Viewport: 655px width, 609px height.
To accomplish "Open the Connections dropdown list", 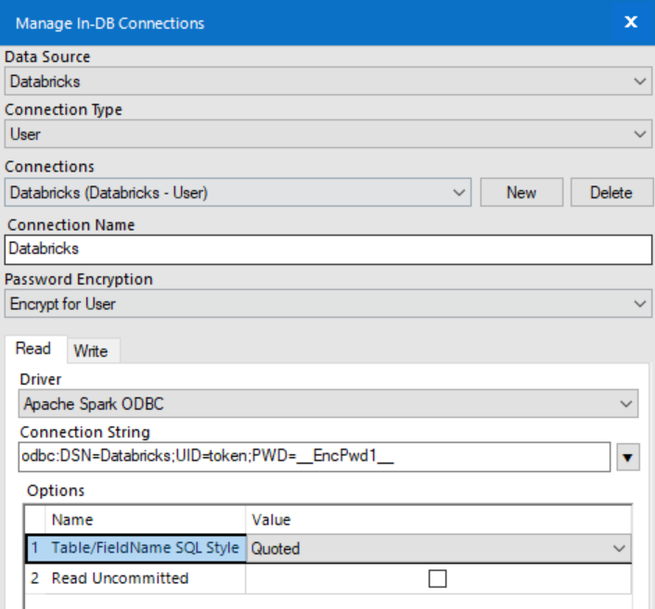I will pos(238,193).
